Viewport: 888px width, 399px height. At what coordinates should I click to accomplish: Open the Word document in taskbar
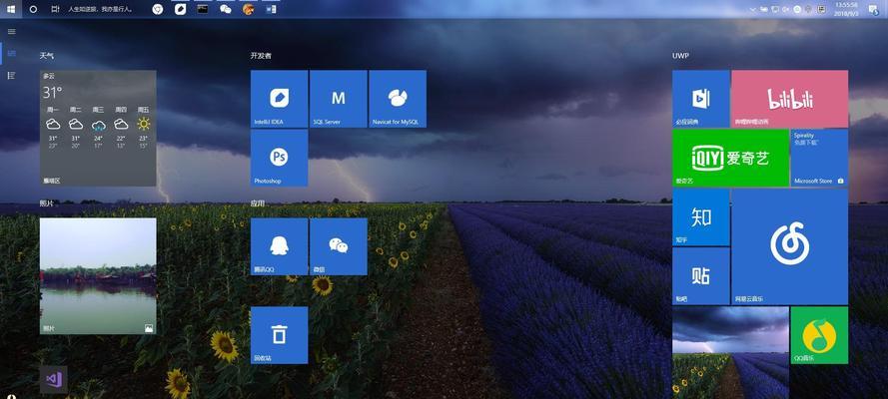click(271, 9)
